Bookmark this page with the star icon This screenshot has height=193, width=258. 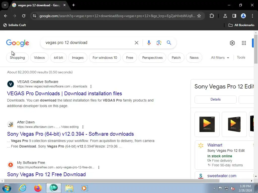(x=199, y=16)
